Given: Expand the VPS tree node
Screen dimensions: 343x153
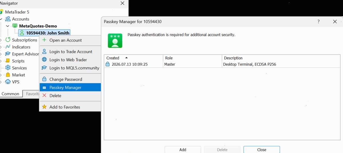Looking at the screenshot, I should point(1,82).
